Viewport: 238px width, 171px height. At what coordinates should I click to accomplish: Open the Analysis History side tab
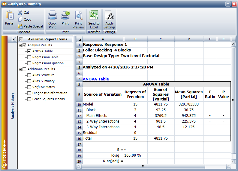click(13, 106)
